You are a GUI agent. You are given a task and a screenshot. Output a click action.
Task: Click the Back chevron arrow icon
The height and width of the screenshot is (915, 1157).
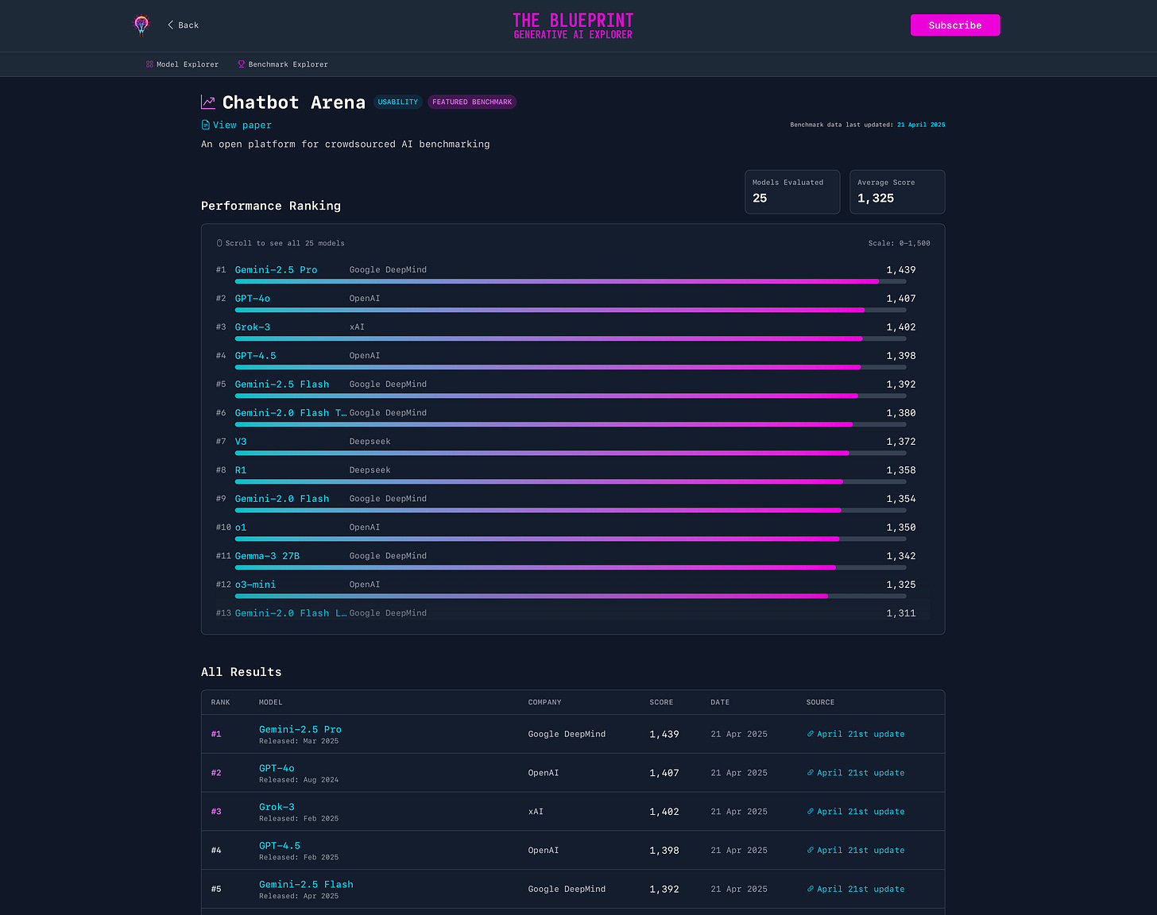coord(170,25)
